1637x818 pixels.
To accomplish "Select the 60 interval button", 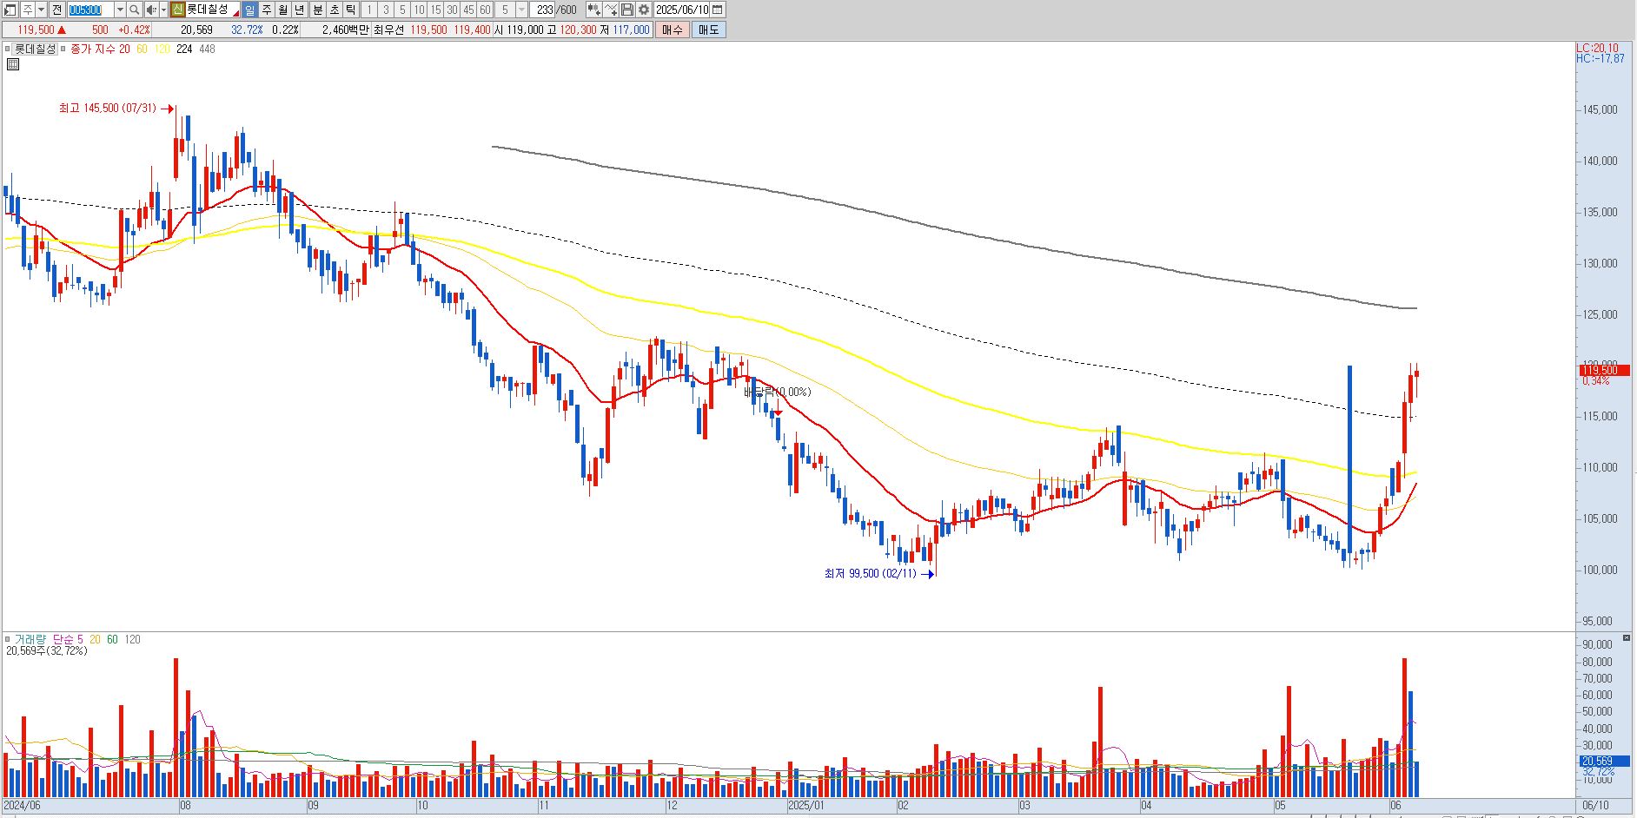I will 485,10.
